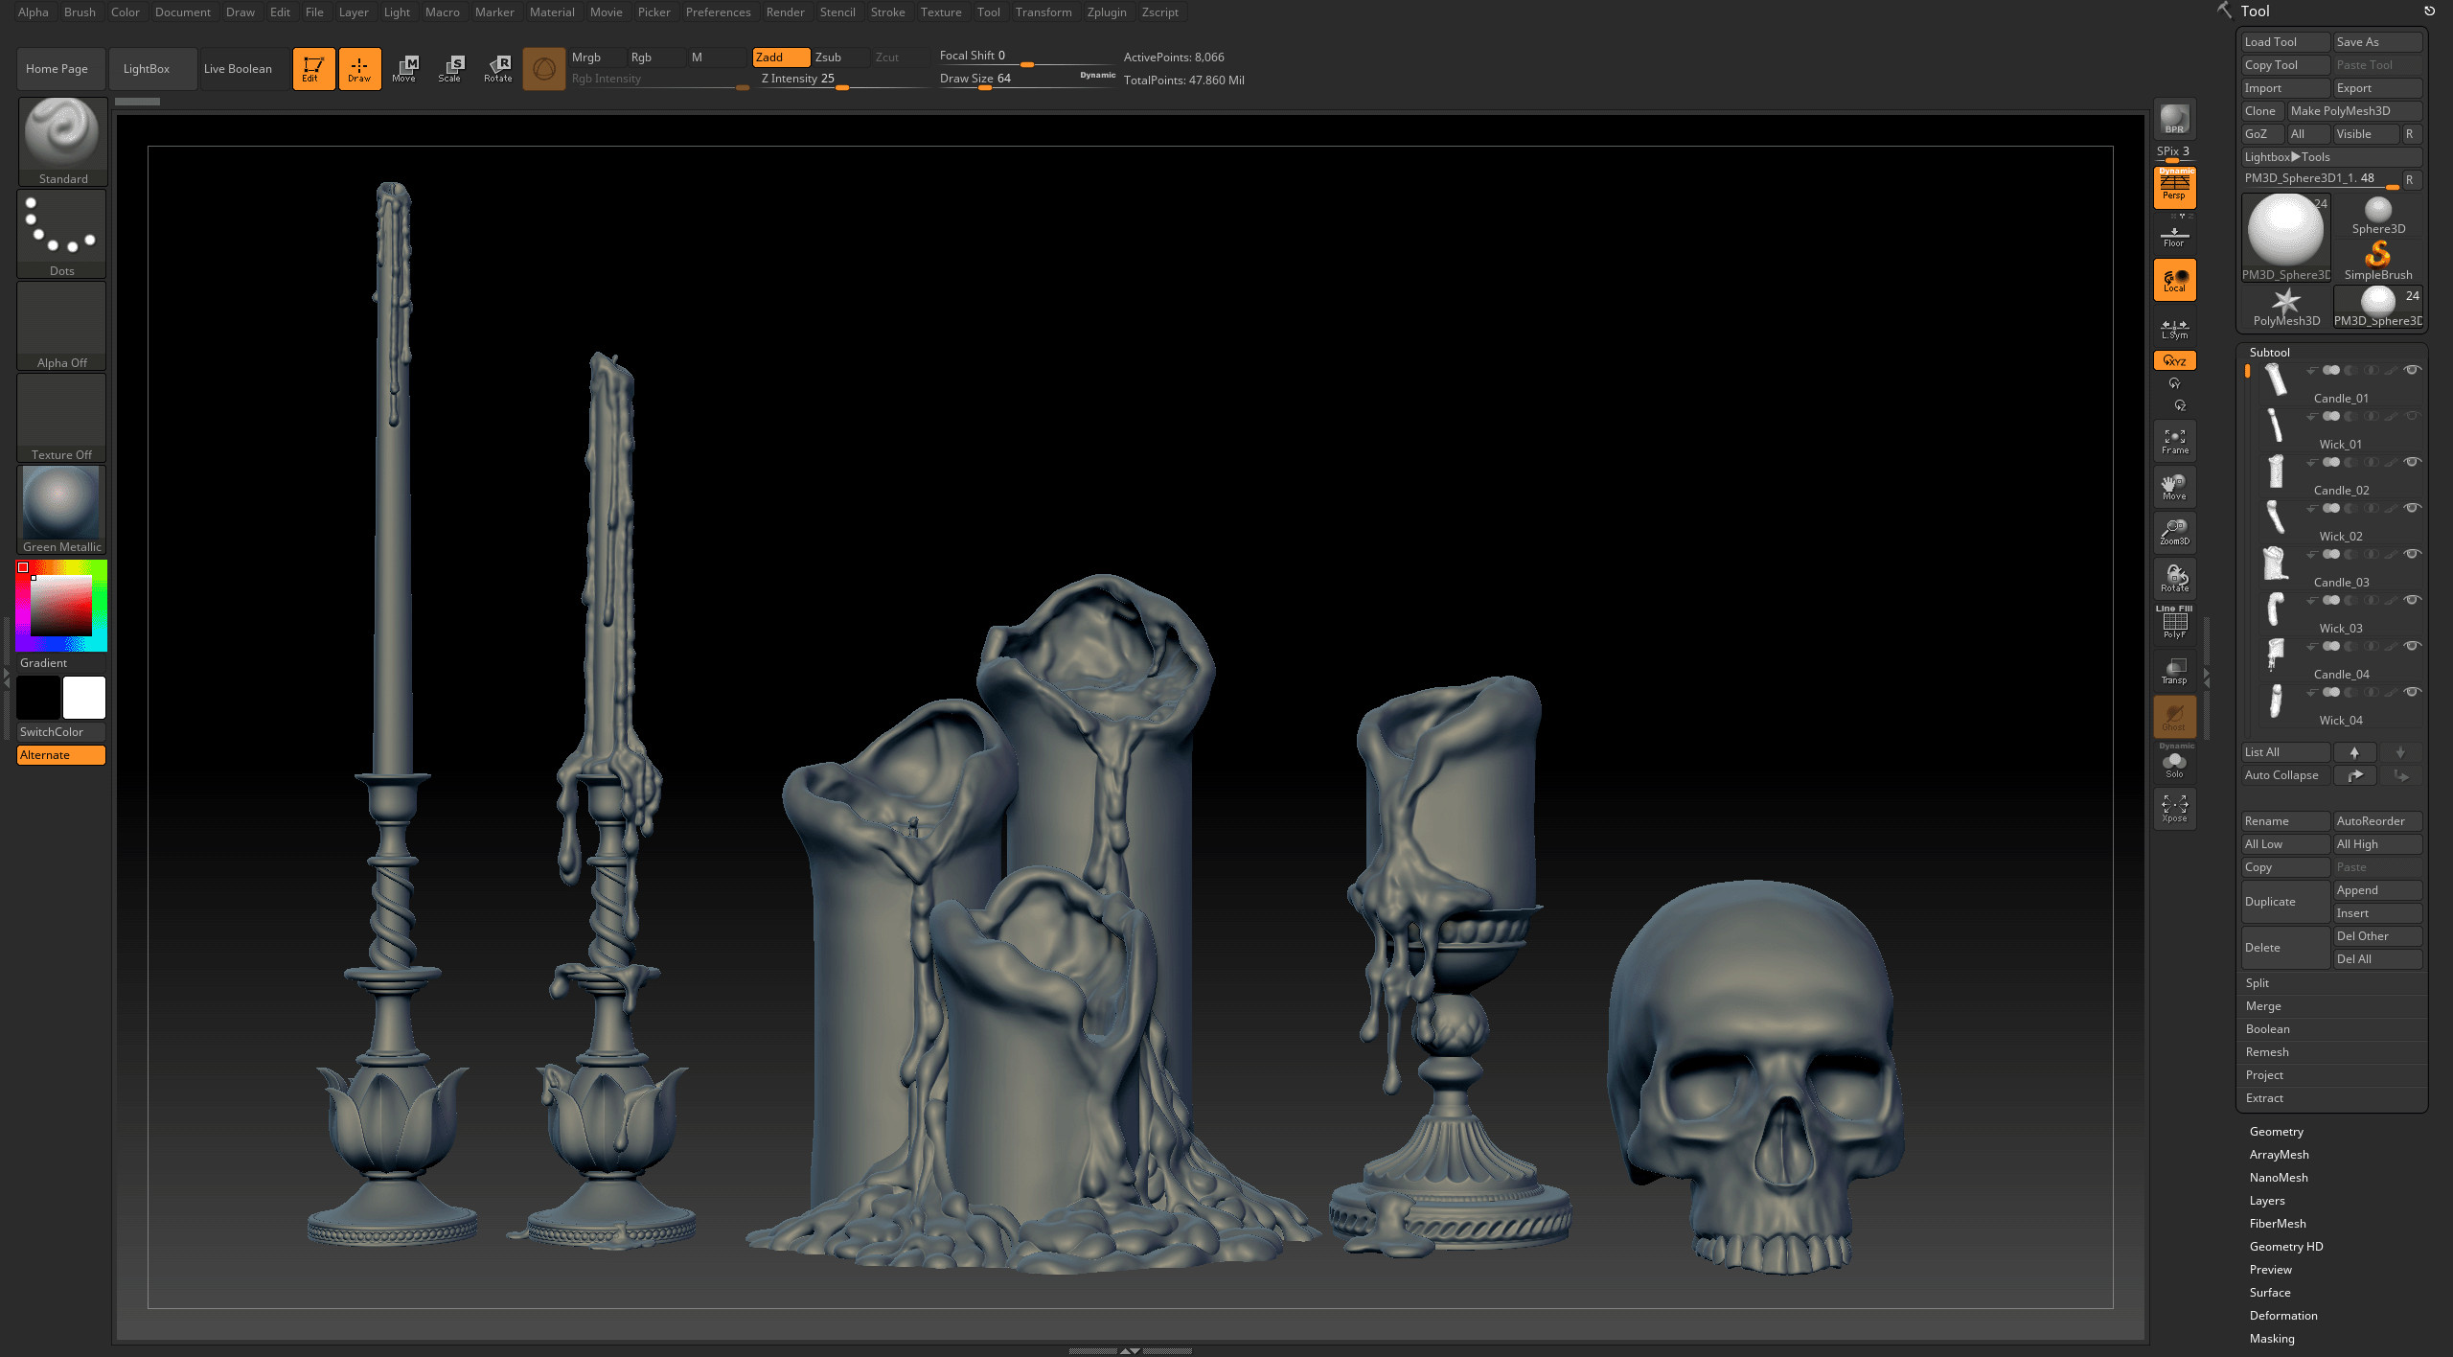Viewport: 2453px width, 1357px height.
Task: Open the Material menu
Action: pyautogui.click(x=552, y=12)
